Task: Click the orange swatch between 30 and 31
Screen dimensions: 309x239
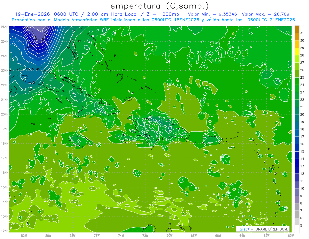Action: 297,37
